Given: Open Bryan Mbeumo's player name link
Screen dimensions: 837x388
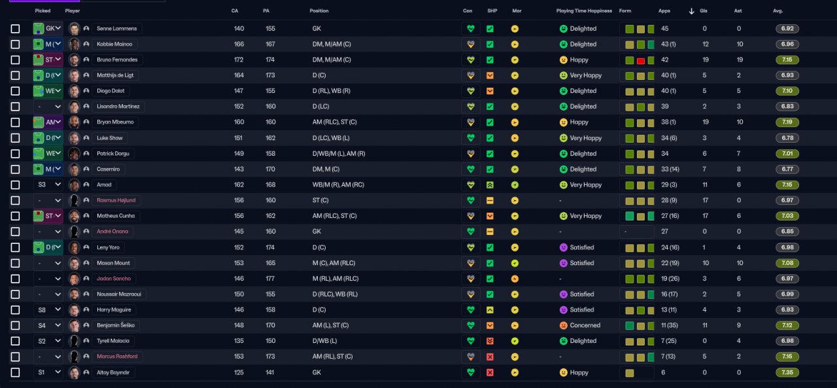Looking at the screenshot, I should pyautogui.click(x=112, y=122).
